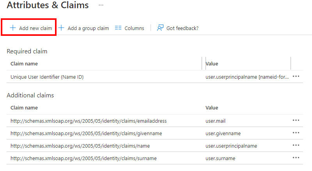Click the Add new claim label
Viewport: 312px width, 171px height.
35,28
